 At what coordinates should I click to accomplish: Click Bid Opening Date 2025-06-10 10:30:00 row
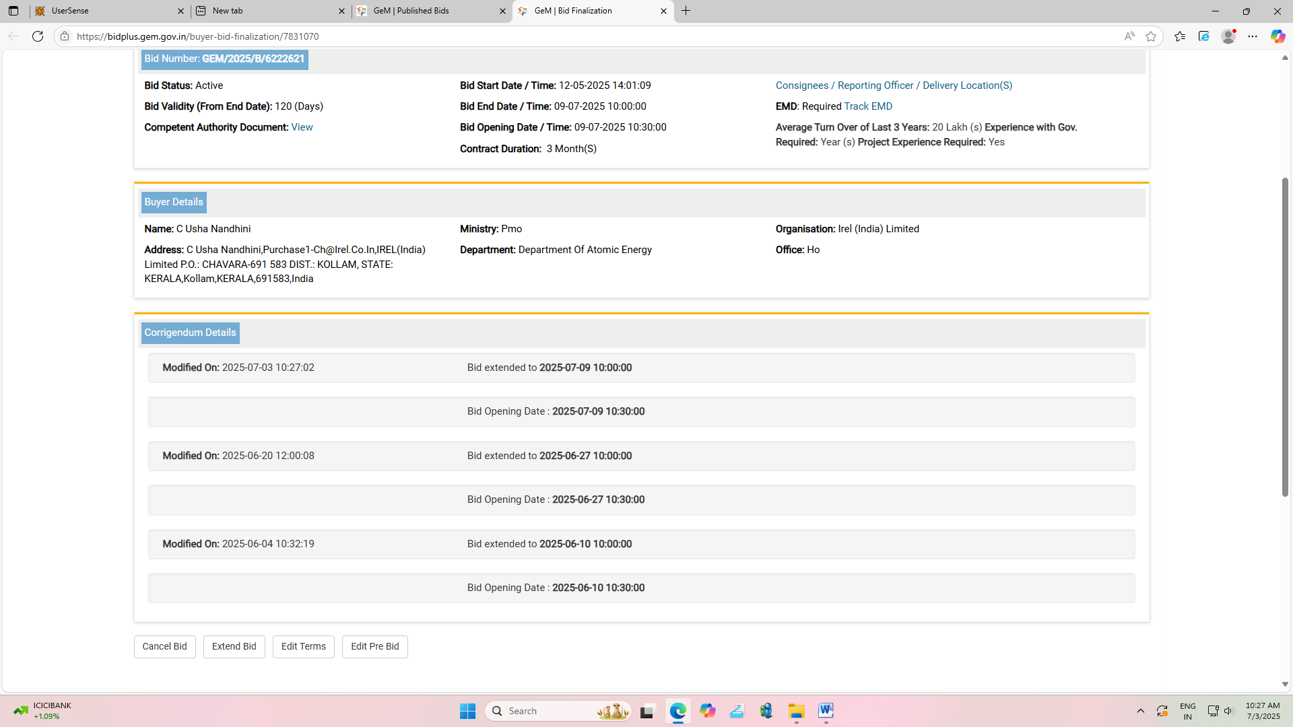[x=641, y=588]
